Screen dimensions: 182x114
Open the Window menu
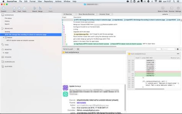67,2
